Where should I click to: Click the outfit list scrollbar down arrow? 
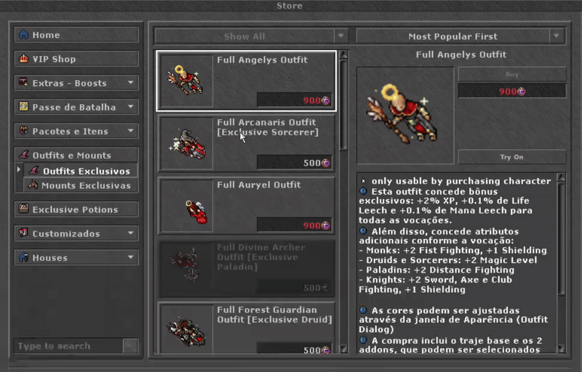343,349
